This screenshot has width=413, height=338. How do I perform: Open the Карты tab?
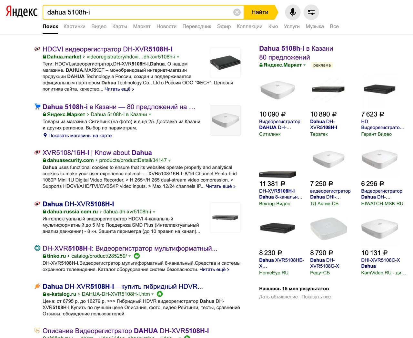[x=120, y=26]
